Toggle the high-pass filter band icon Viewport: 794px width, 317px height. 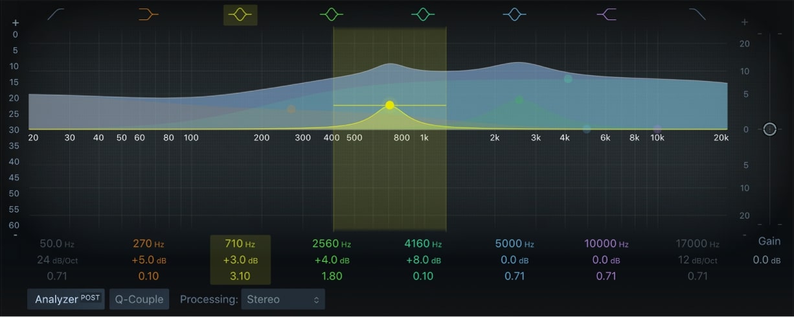(56, 14)
